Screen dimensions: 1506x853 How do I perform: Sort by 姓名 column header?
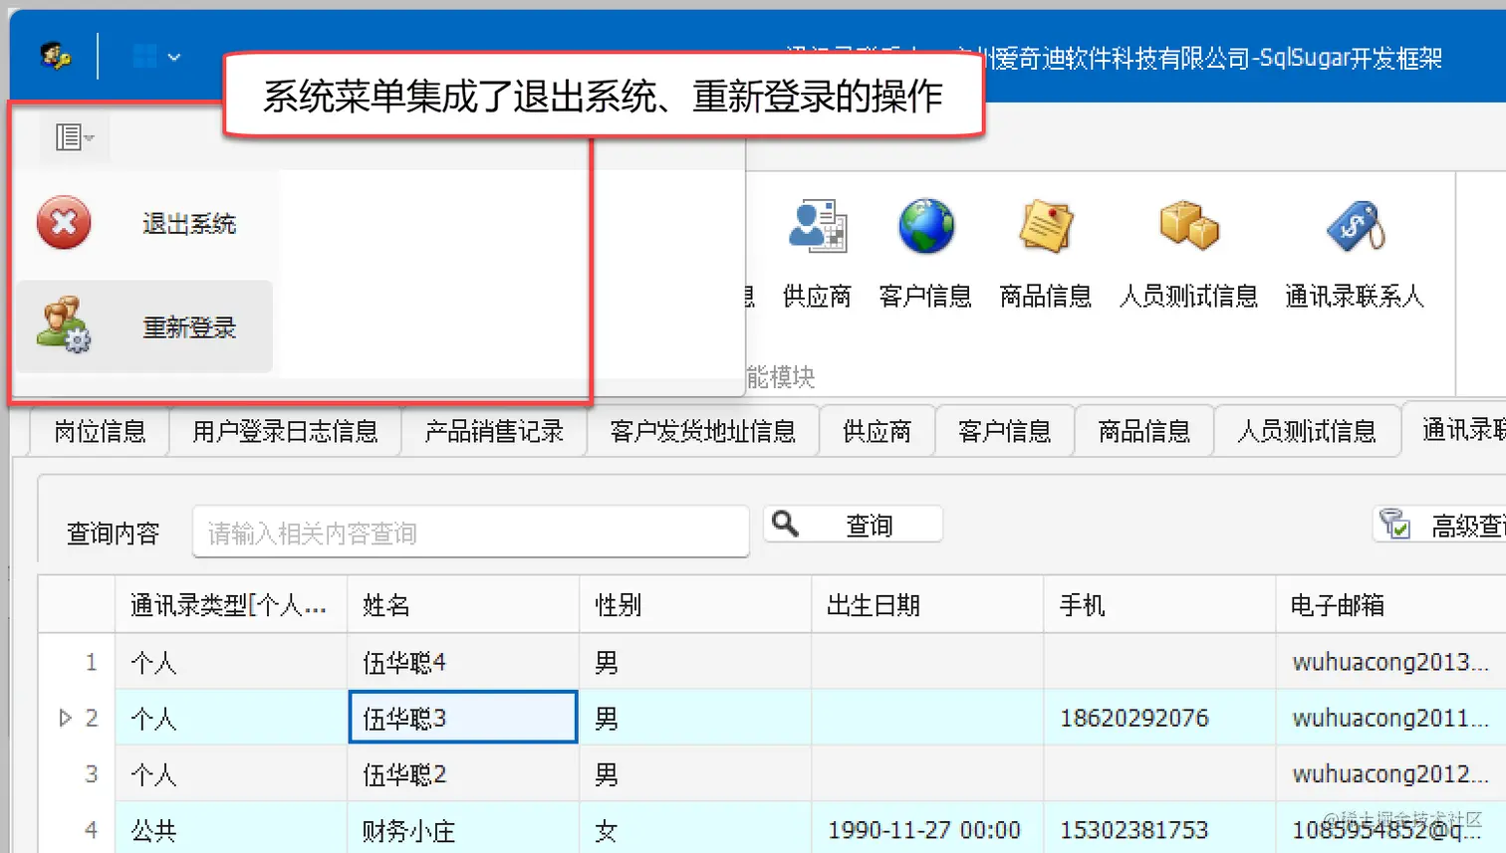462,604
